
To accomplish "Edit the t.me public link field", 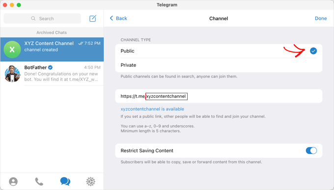I will 219,96.
